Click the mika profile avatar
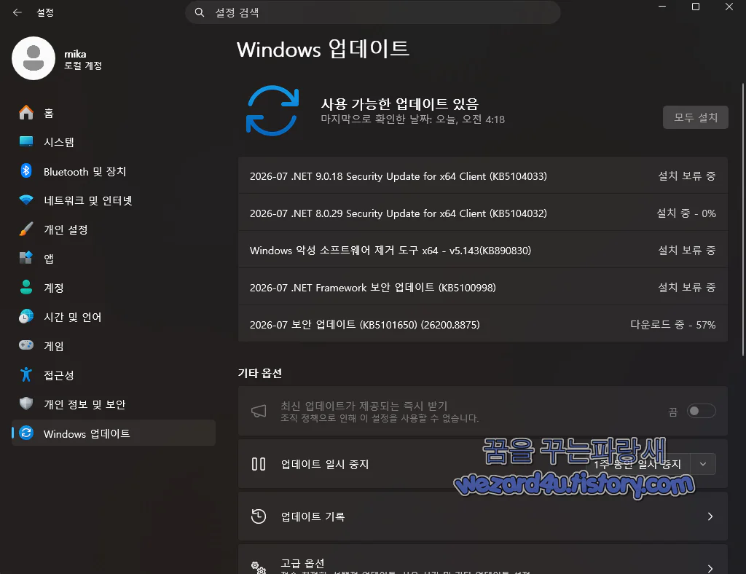 click(x=34, y=58)
